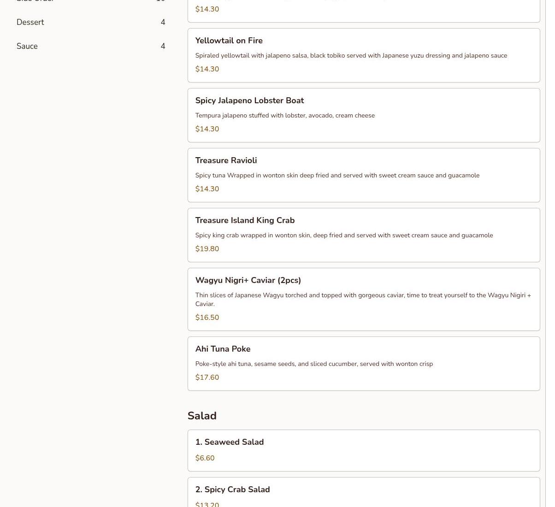
Task: Click the item count beside Dessert
Action: (163, 22)
